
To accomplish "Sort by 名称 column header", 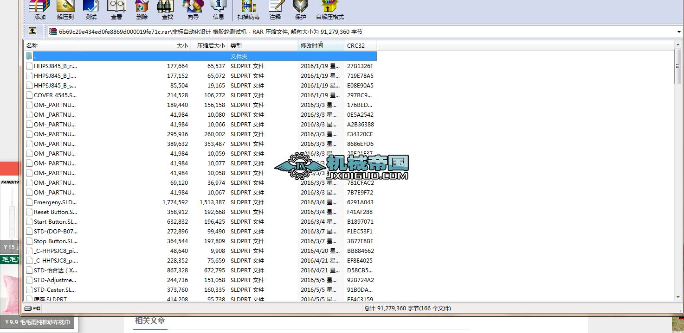I will click(52, 45).
